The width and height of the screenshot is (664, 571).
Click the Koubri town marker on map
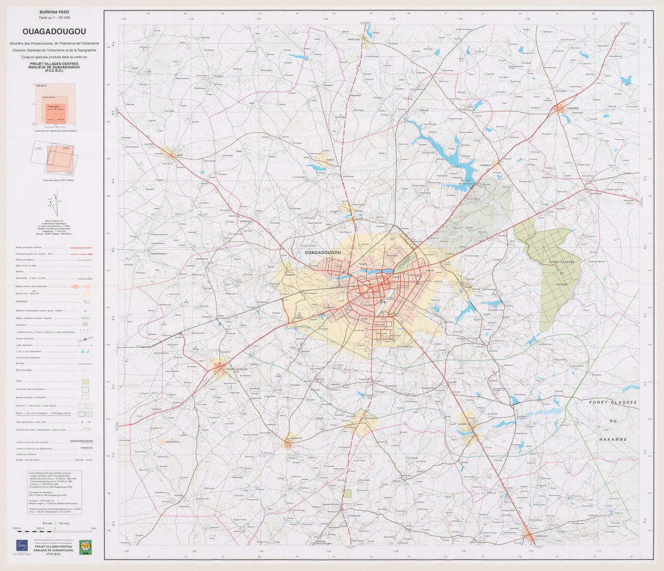470,428
